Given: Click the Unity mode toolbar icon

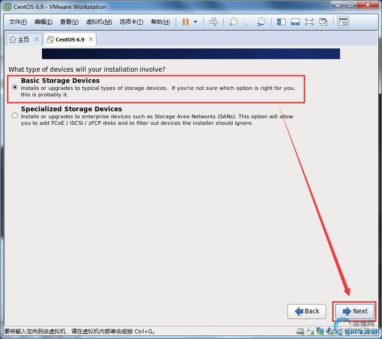Looking at the screenshot, I should click(x=323, y=22).
